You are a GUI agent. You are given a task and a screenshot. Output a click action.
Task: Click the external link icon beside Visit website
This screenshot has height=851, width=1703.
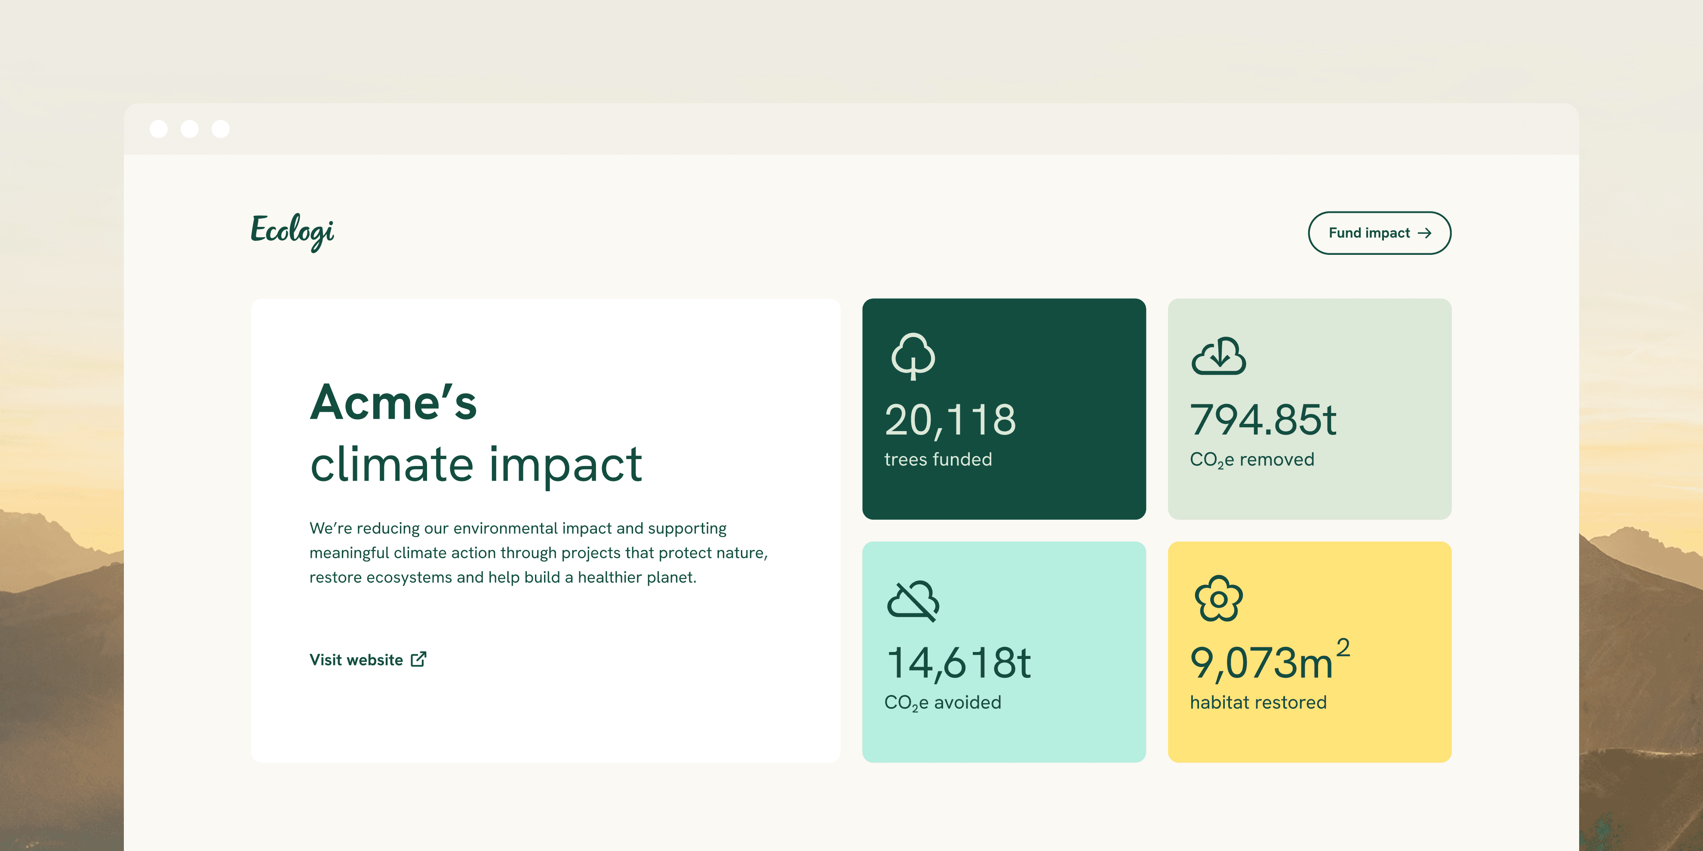418,659
